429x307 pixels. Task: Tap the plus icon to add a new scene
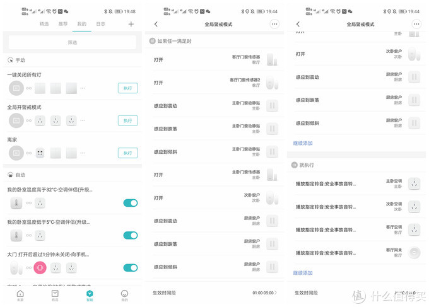131,24
